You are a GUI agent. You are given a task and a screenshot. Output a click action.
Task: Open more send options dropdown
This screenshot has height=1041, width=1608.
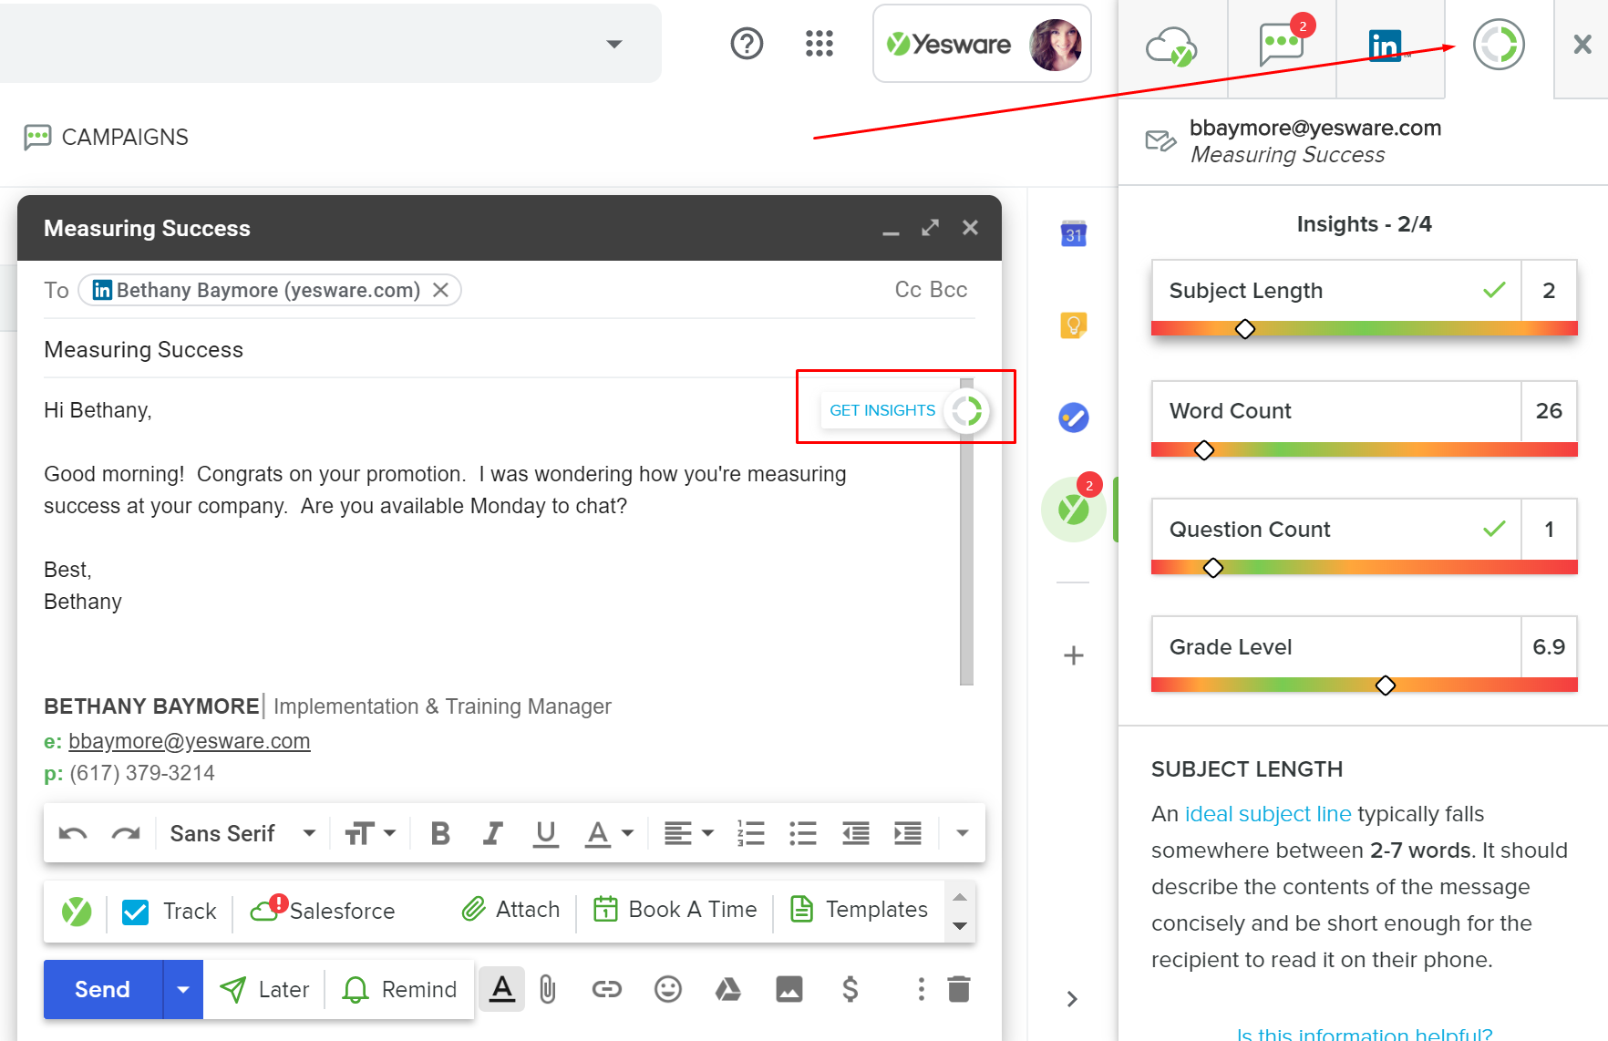183,989
